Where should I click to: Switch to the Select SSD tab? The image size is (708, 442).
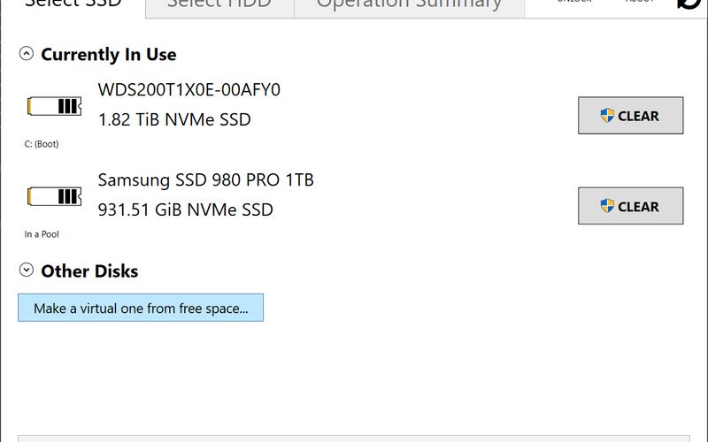pos(73,4)
